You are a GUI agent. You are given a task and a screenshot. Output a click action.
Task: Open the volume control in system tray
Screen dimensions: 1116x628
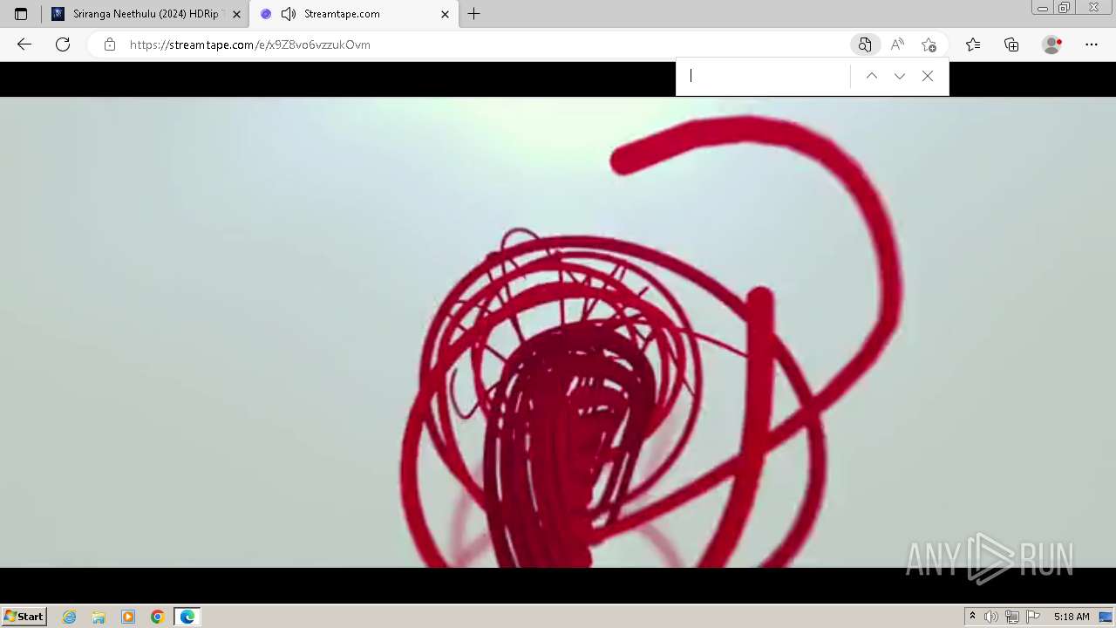991,617
